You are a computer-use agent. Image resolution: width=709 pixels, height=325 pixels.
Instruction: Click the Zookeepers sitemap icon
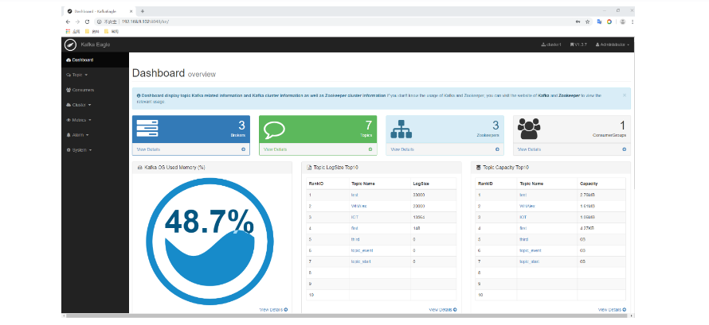401,129
